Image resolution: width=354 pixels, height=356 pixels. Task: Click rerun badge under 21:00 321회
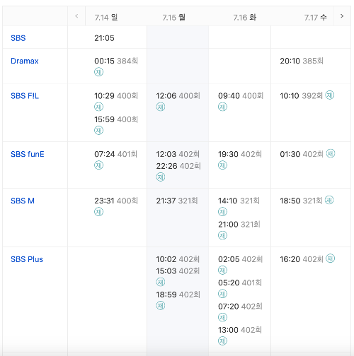point(222,235)
